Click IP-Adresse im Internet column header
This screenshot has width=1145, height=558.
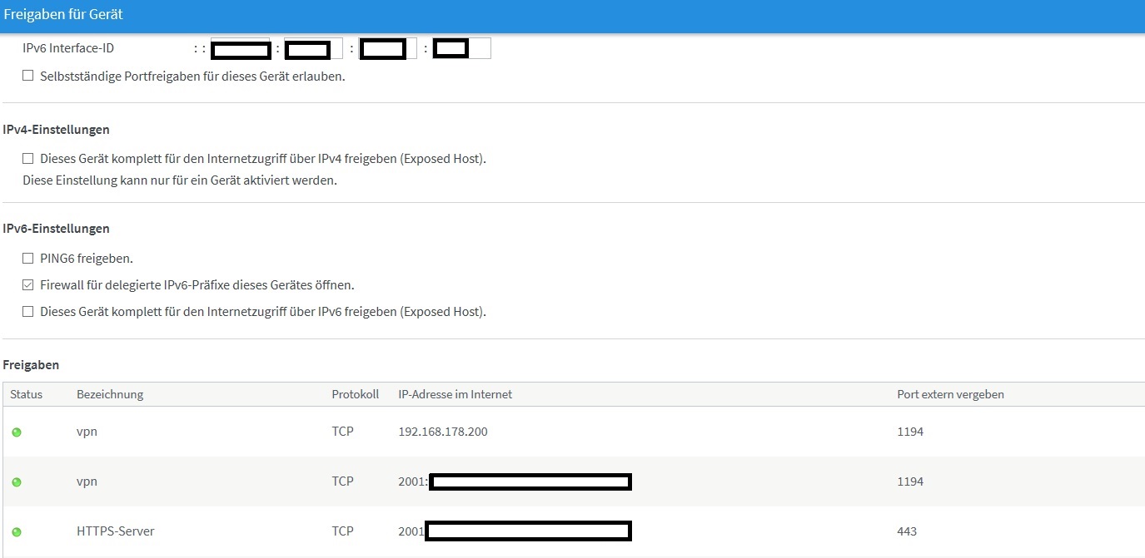click(455, 394)
